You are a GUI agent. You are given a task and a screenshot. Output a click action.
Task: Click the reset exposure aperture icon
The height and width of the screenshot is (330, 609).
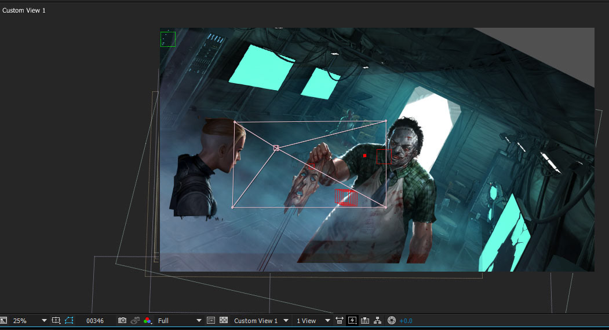pyautogui.click(x=392, y=320)
